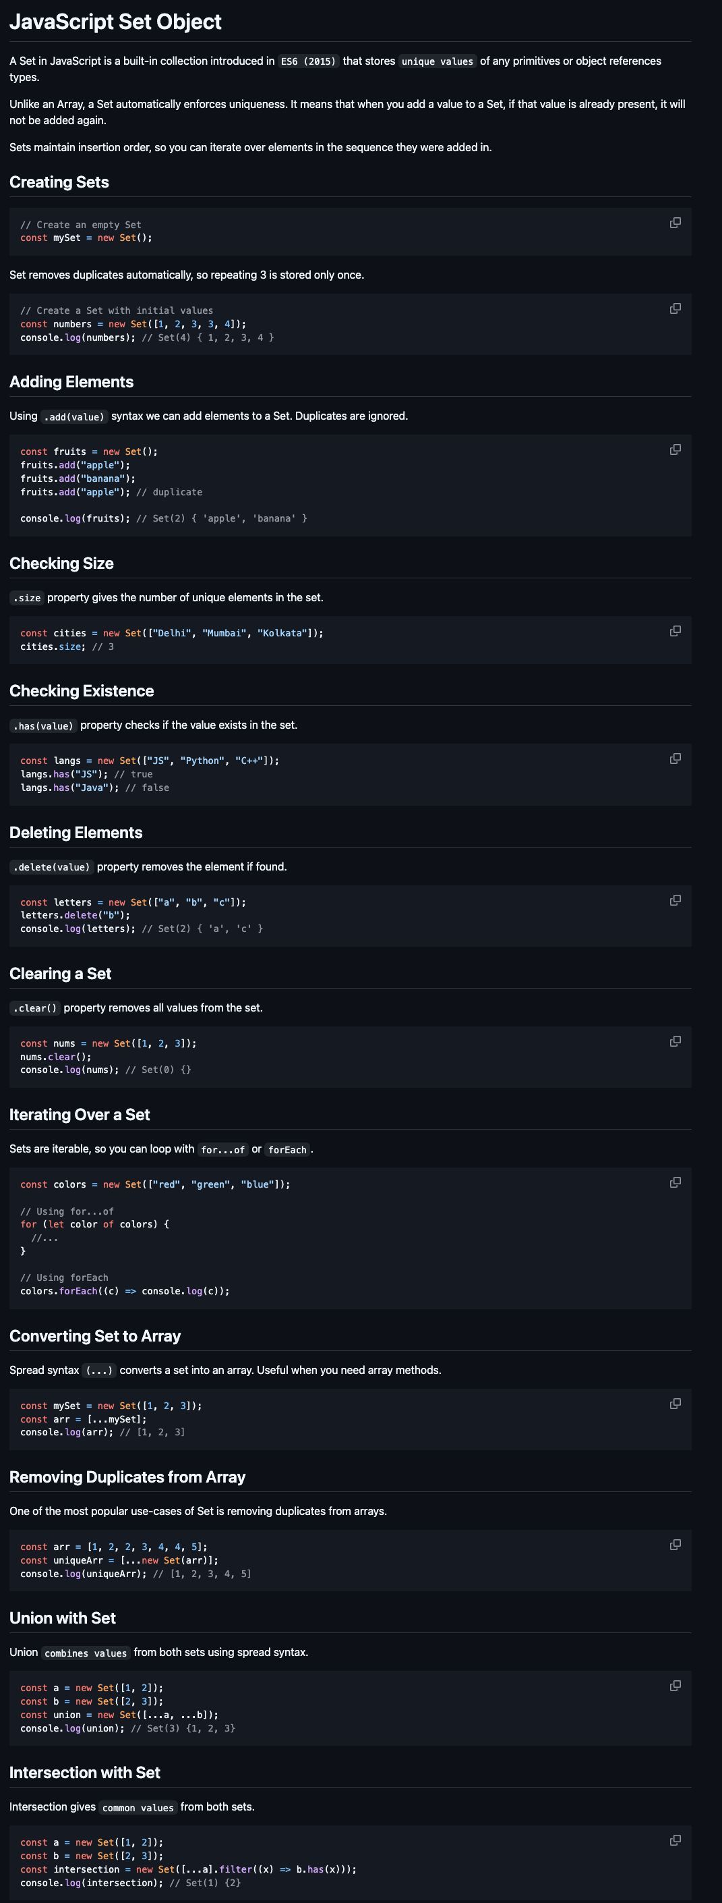Copy the uniqueArr duplicates removal code
Image resolution: width=722 pixels, height=1903 pixels.
[x=675, y=1545]
